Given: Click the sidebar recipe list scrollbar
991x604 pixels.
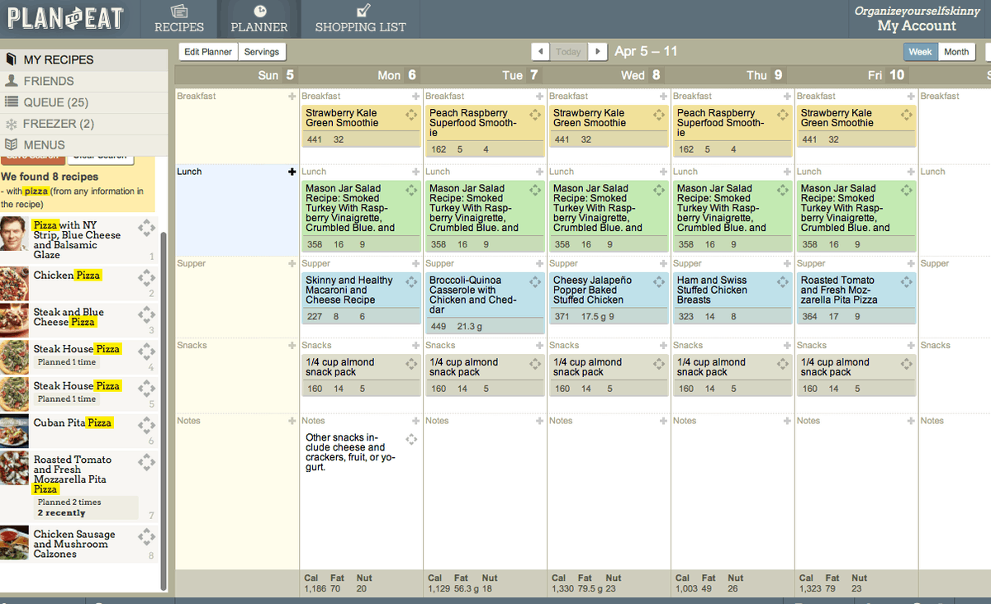Looking at the screenshot, I should pyautogui.click(x=163, y=411).
